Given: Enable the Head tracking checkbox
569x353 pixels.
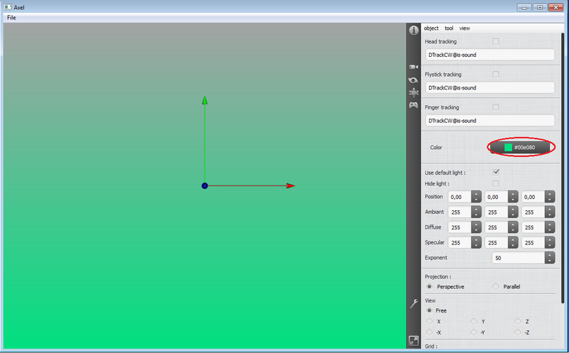Looking at the screenshot, I should [x=496, y=41].
